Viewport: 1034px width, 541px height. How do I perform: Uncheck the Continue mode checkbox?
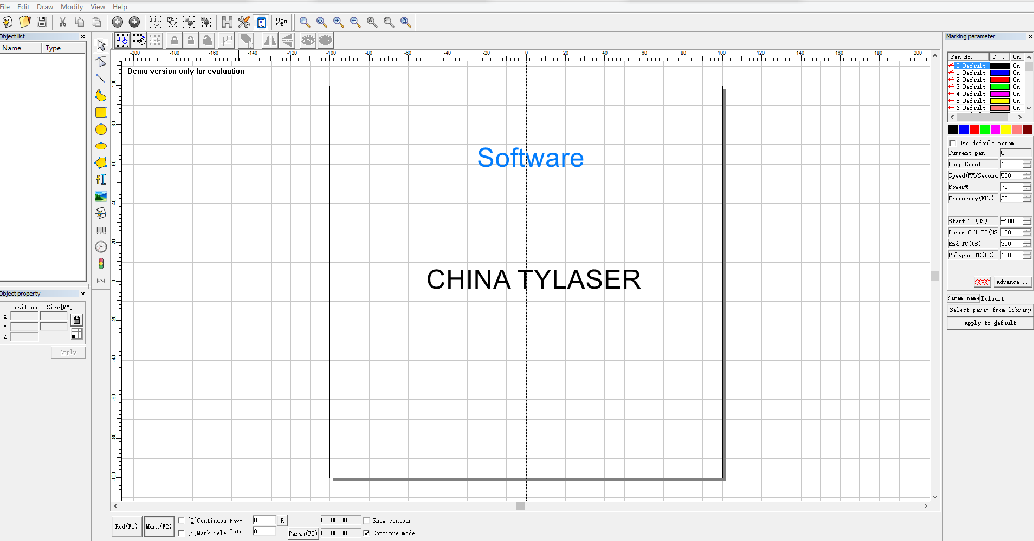click(x=366, y=533)
